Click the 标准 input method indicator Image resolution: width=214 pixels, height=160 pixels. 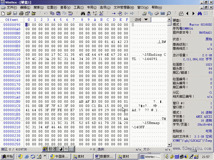coord(52,149)
